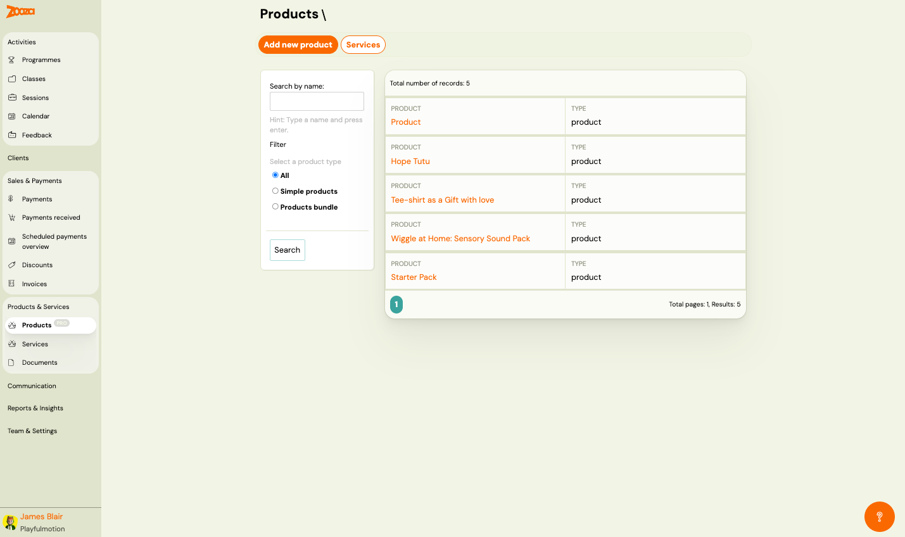Click the Sessions icon in Activities
The image size is (905, 537).
(12, 98)
